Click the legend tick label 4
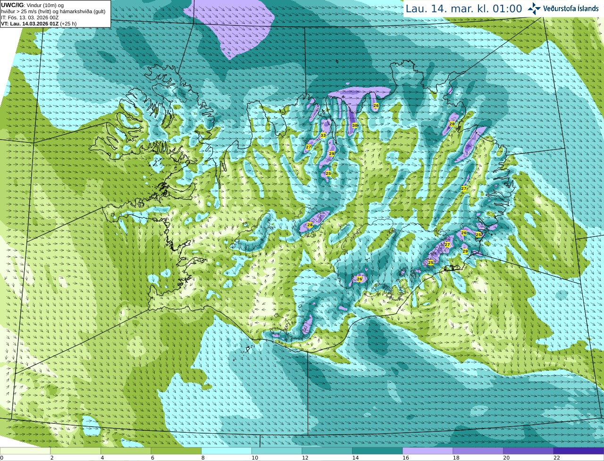This screenshot has height=461, width=604. pyautogui.click(x=102, y=458)
